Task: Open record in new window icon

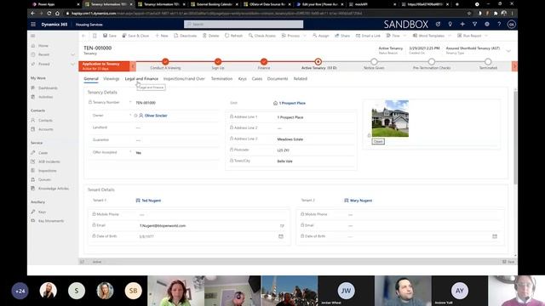Action: coord(95,36)
